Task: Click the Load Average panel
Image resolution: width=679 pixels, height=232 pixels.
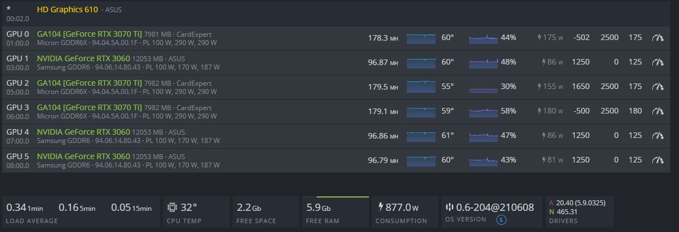Action: [78, 212]
